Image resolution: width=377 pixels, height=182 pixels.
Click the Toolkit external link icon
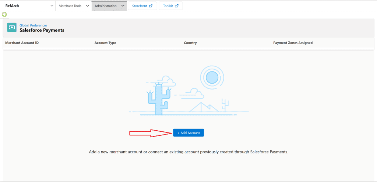click(x=176, y=6)
